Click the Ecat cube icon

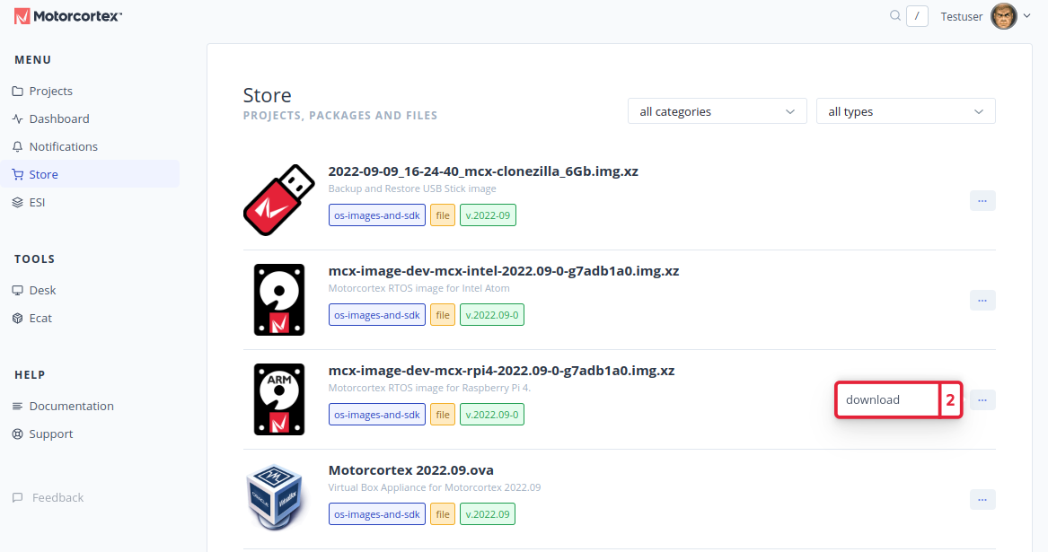coord(18,318)
